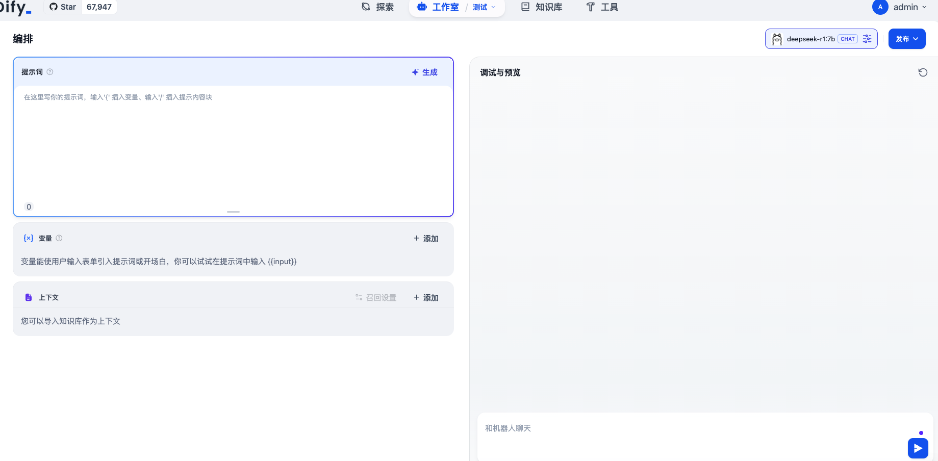Click the 生成 sparkle icon to generate prompt
Viewport: 938px width, 461px height.
[x=414, y=72]
